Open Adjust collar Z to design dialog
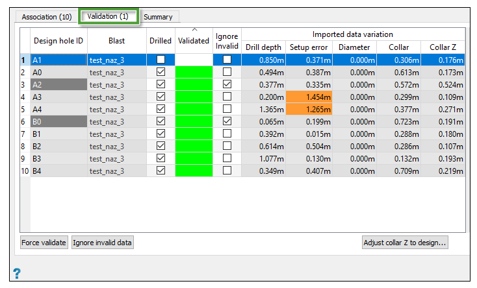 405,243
